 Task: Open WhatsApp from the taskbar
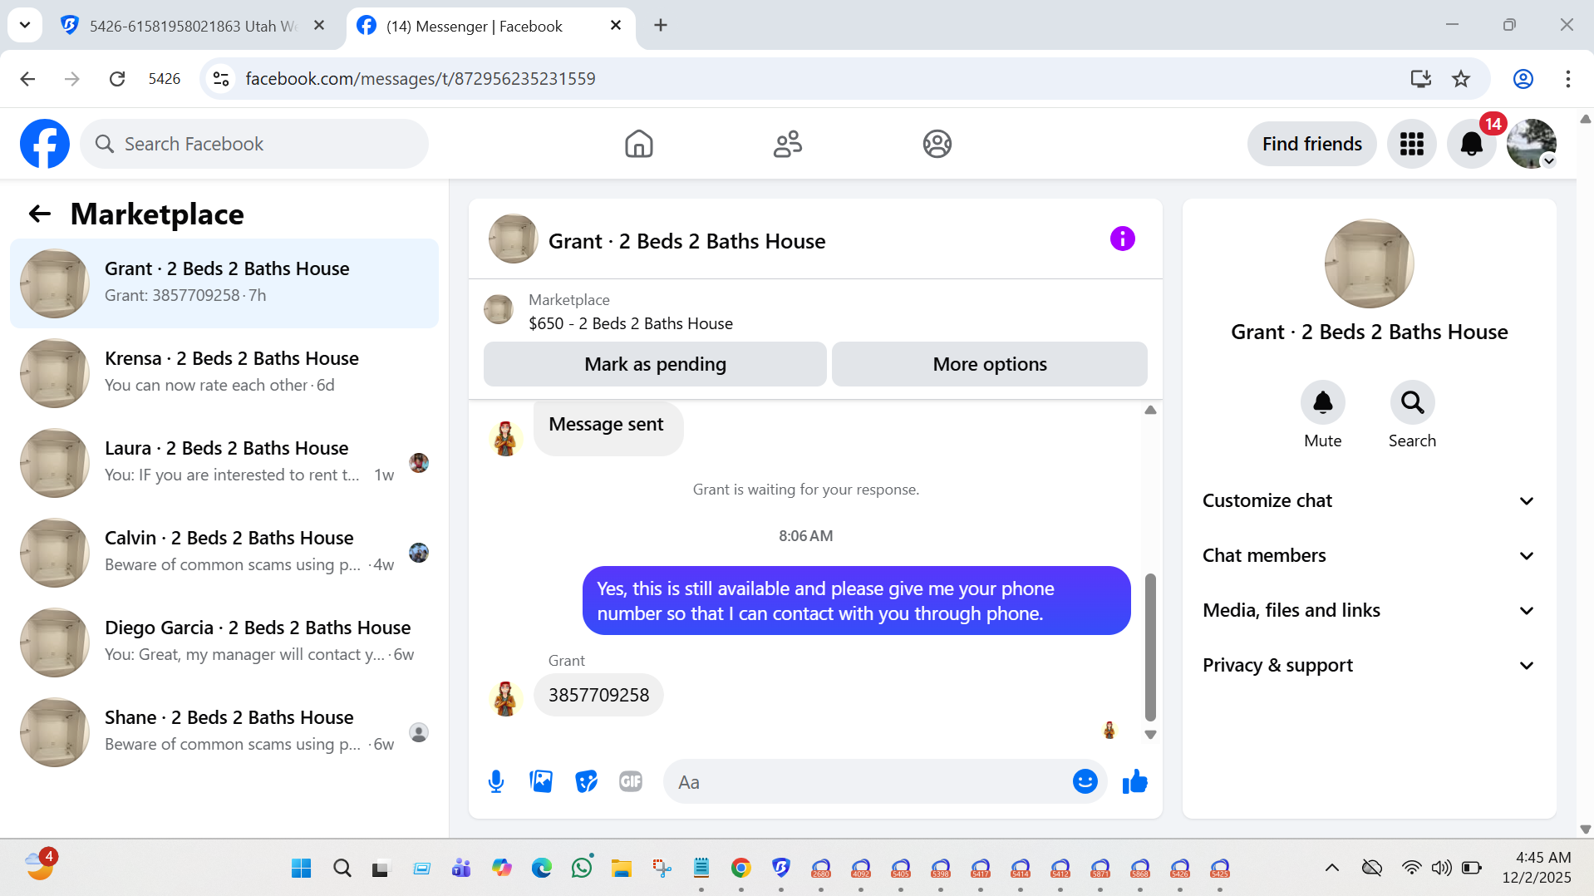[582, 869]
